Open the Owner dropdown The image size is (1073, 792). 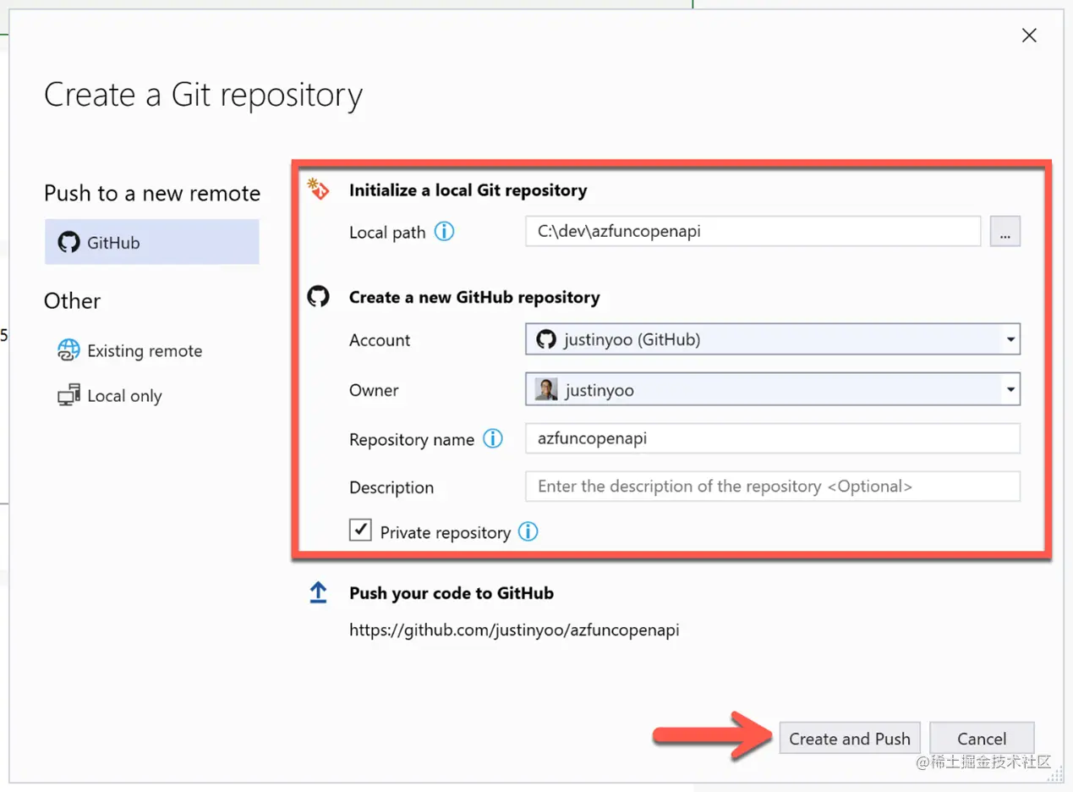(773, 390)
